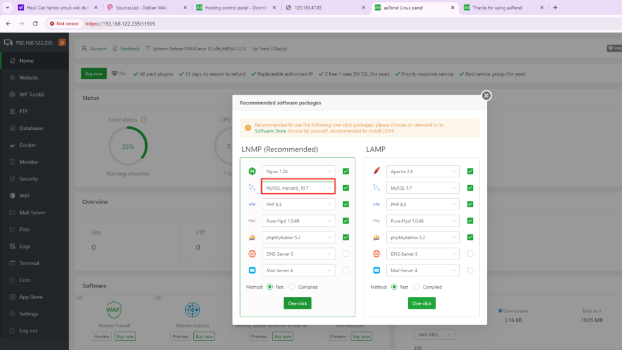622x350 pixels.
Task: Click the browser reload icon
Action: tap(35, 23)
